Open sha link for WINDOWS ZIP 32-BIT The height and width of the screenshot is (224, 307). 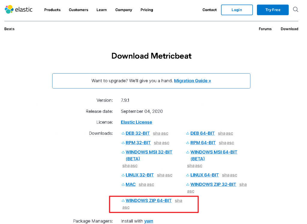(x=243, y=185)
